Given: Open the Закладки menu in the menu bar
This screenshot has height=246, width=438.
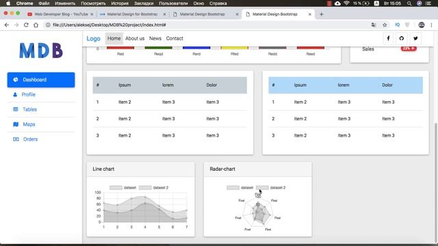Looking at the screenshot, I should 144,3.
